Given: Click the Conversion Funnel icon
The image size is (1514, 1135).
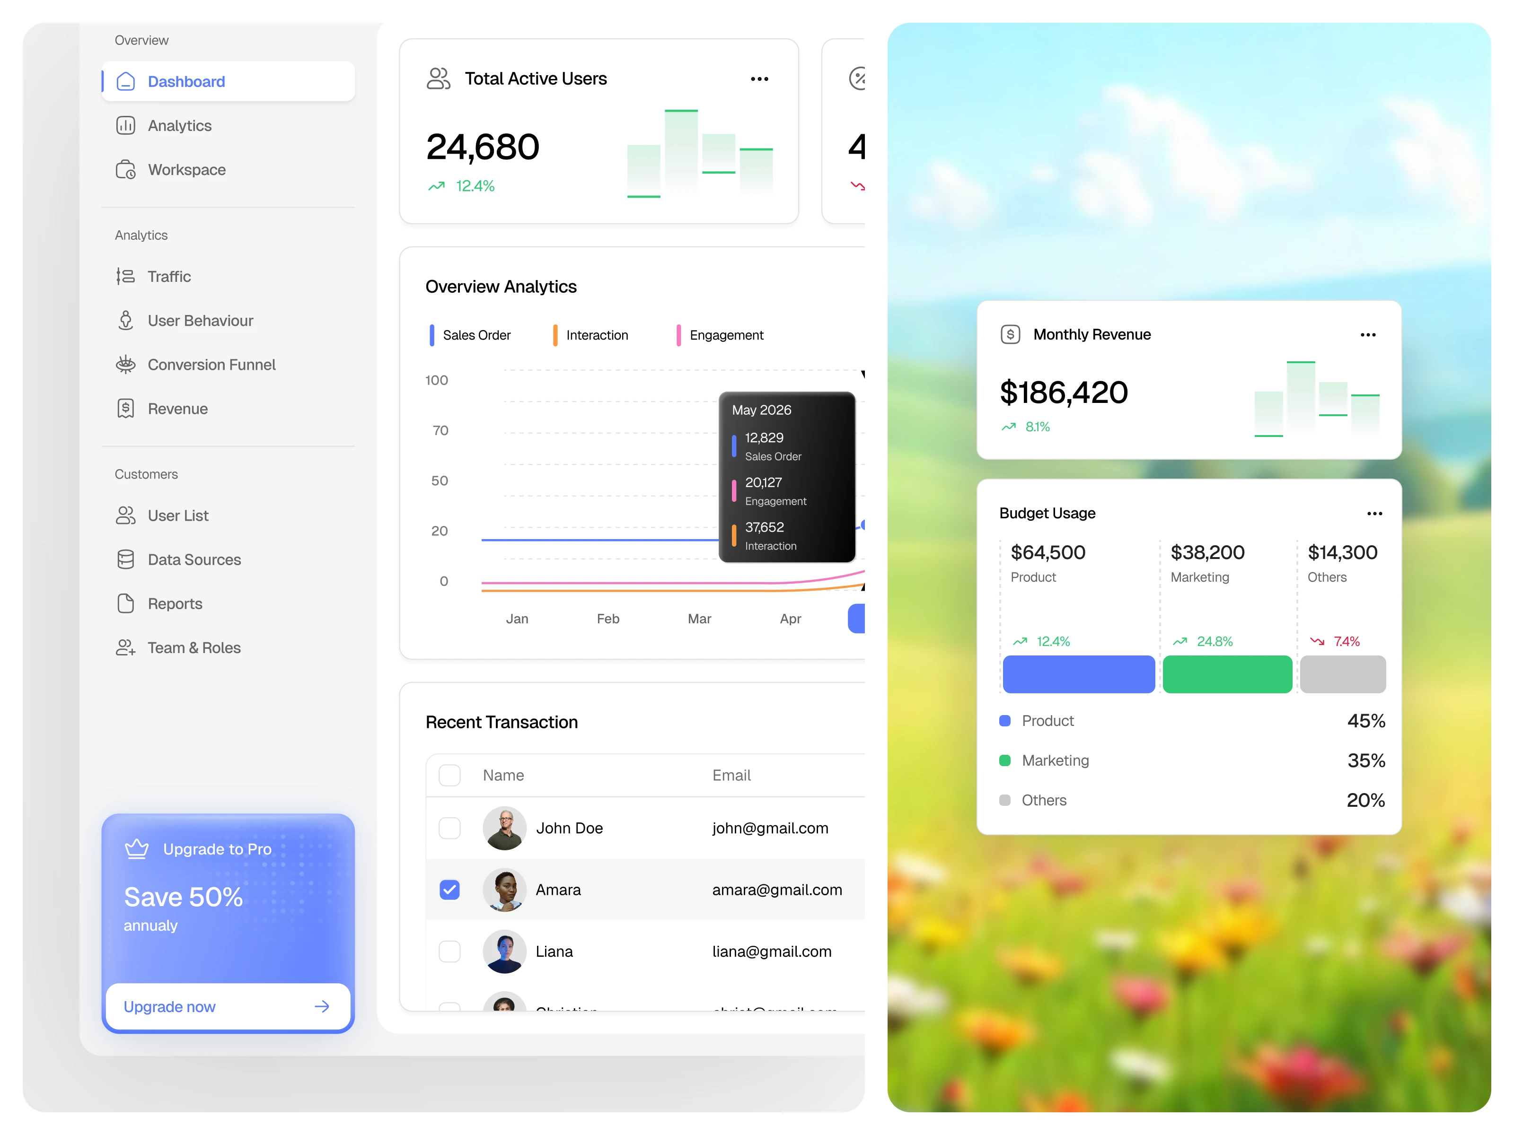Looking at the screenshot, I should click(x=125, y=365).
